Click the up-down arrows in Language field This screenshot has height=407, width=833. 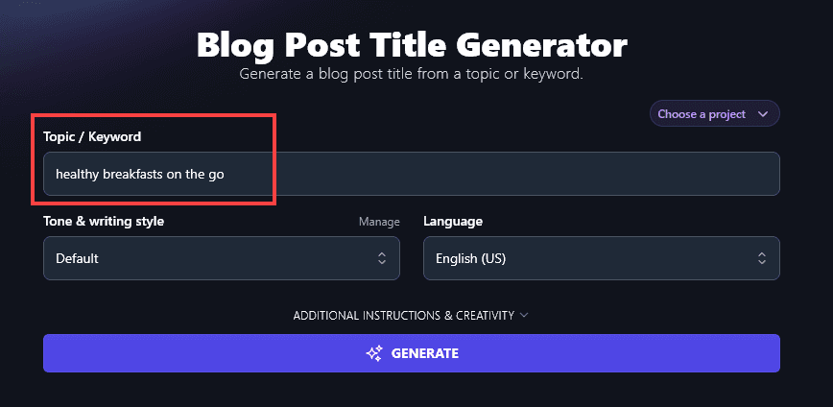tap(761, 258)
